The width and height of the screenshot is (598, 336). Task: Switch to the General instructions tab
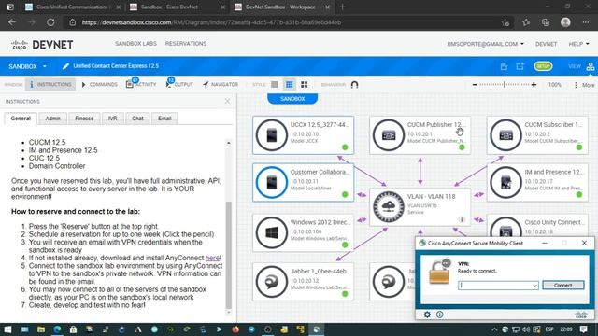point(21,119)
